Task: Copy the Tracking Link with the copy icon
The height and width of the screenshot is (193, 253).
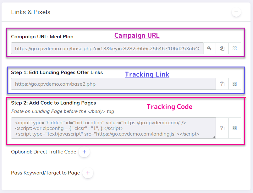Action: (x=222, y=84)
